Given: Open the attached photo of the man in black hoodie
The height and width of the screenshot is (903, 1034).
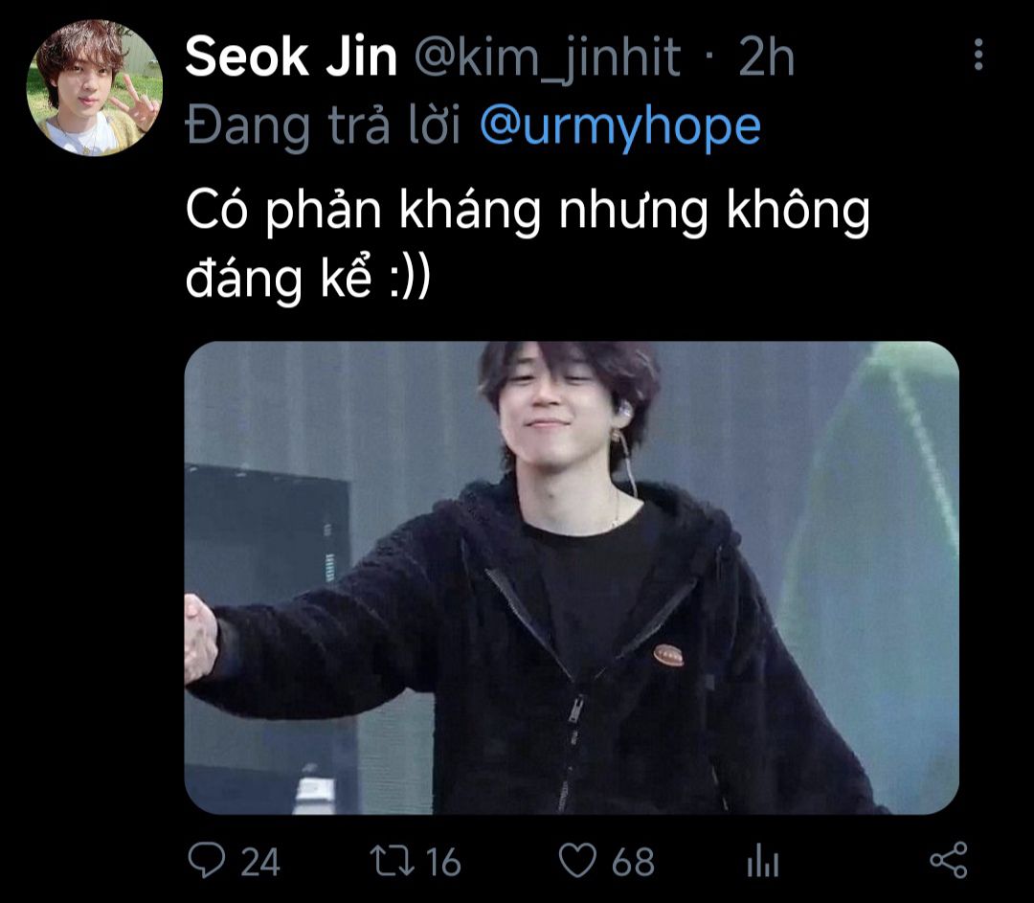Looking at the screenshot, I should (571, 577).
